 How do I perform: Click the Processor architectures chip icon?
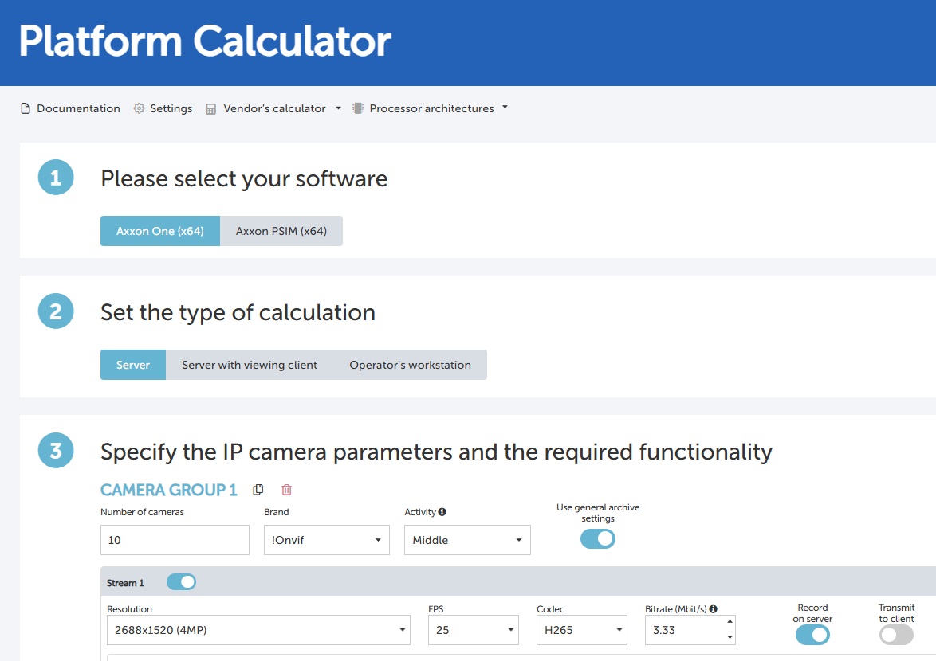point(358,108)
